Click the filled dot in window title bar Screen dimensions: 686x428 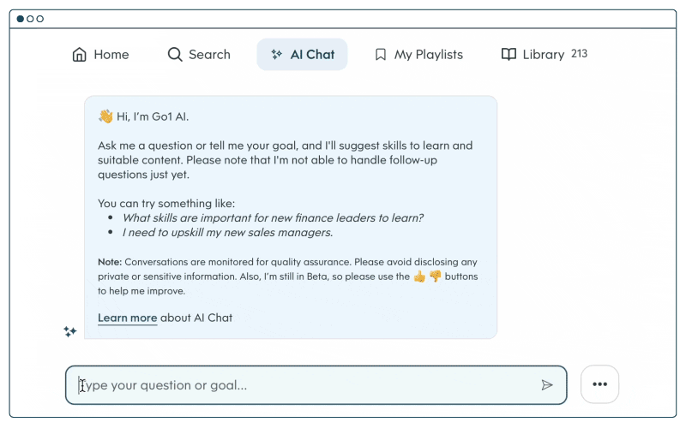21,19
